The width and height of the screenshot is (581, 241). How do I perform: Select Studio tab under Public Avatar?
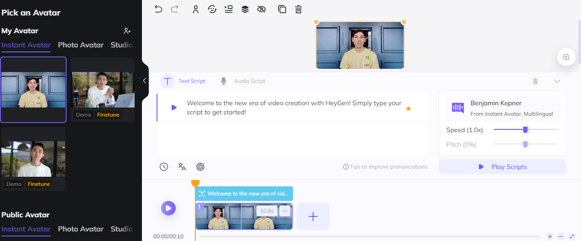(122, 229)
